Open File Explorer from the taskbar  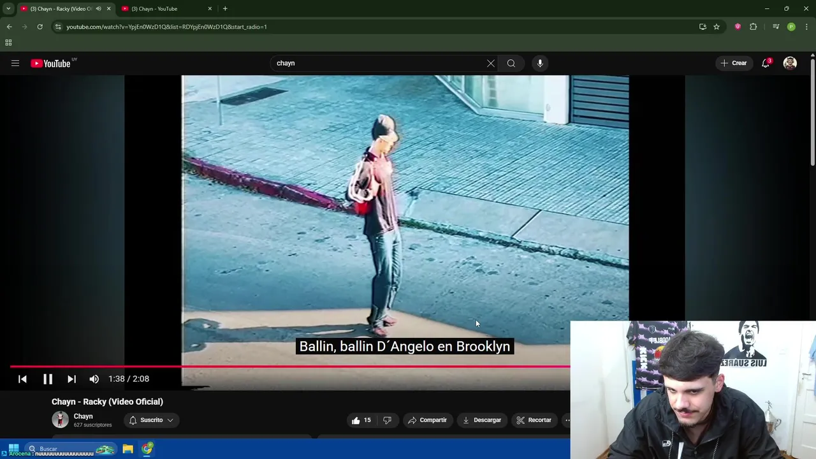(127, 449)
